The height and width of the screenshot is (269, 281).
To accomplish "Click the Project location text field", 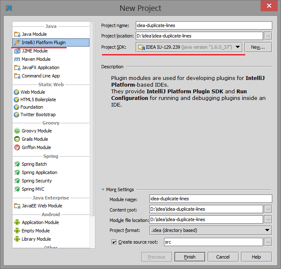I will tap(199, 36).
